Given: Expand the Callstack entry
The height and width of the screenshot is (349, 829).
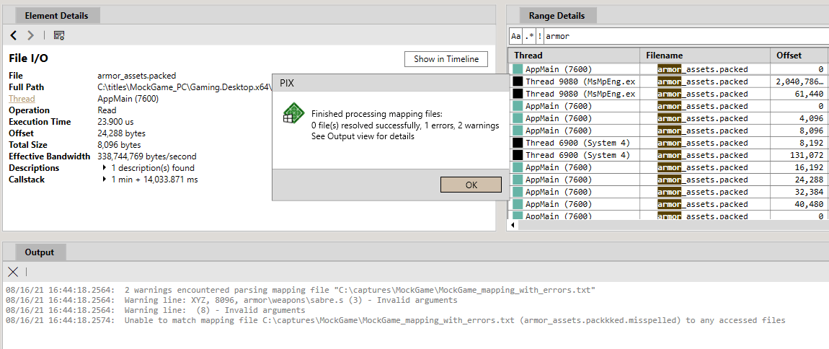Looking at the screenshot, I should 104,180.
